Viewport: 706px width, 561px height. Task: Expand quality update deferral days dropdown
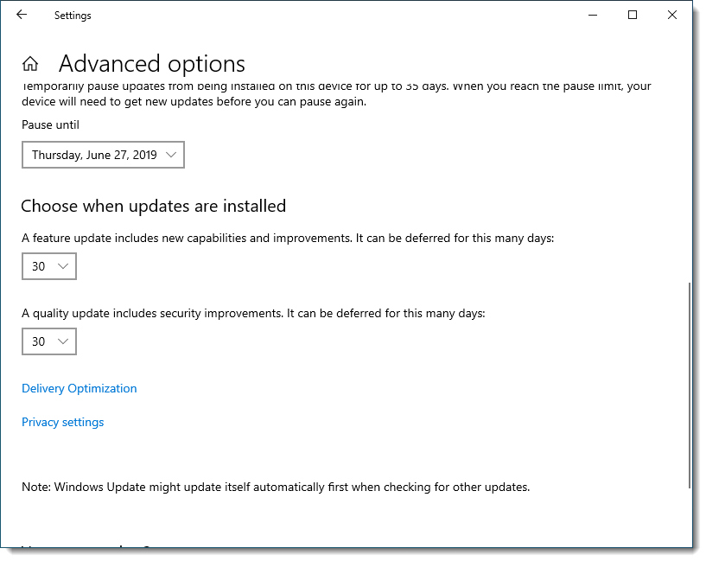(x=49, y=341)
